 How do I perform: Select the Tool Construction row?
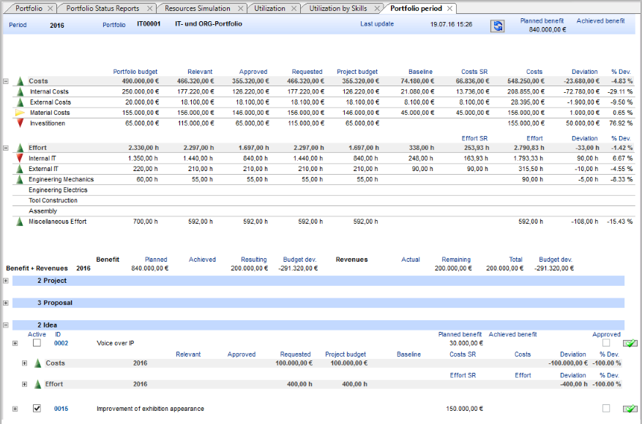(323, 200)
